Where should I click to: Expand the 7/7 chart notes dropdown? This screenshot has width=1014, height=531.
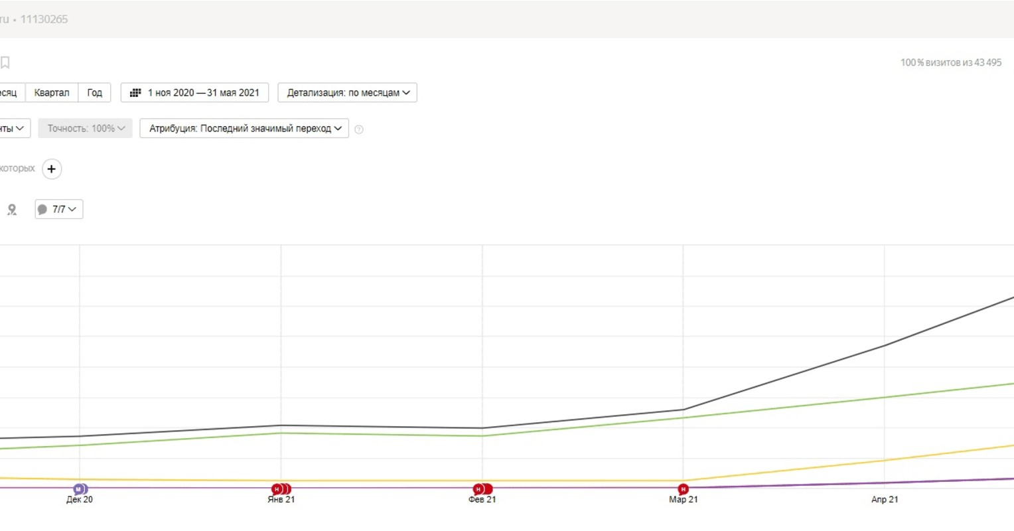tap(59, 210)
